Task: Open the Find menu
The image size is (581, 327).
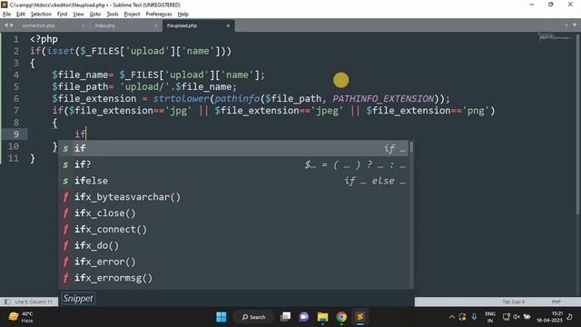Action: click(62, 15)
